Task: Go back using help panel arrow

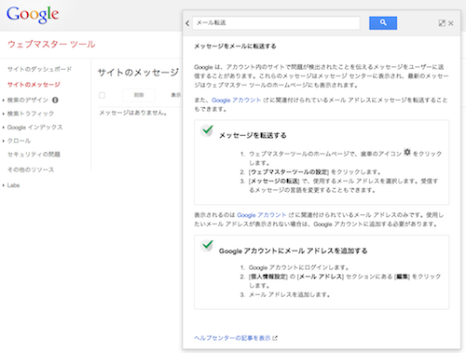Action: point(187,23)
